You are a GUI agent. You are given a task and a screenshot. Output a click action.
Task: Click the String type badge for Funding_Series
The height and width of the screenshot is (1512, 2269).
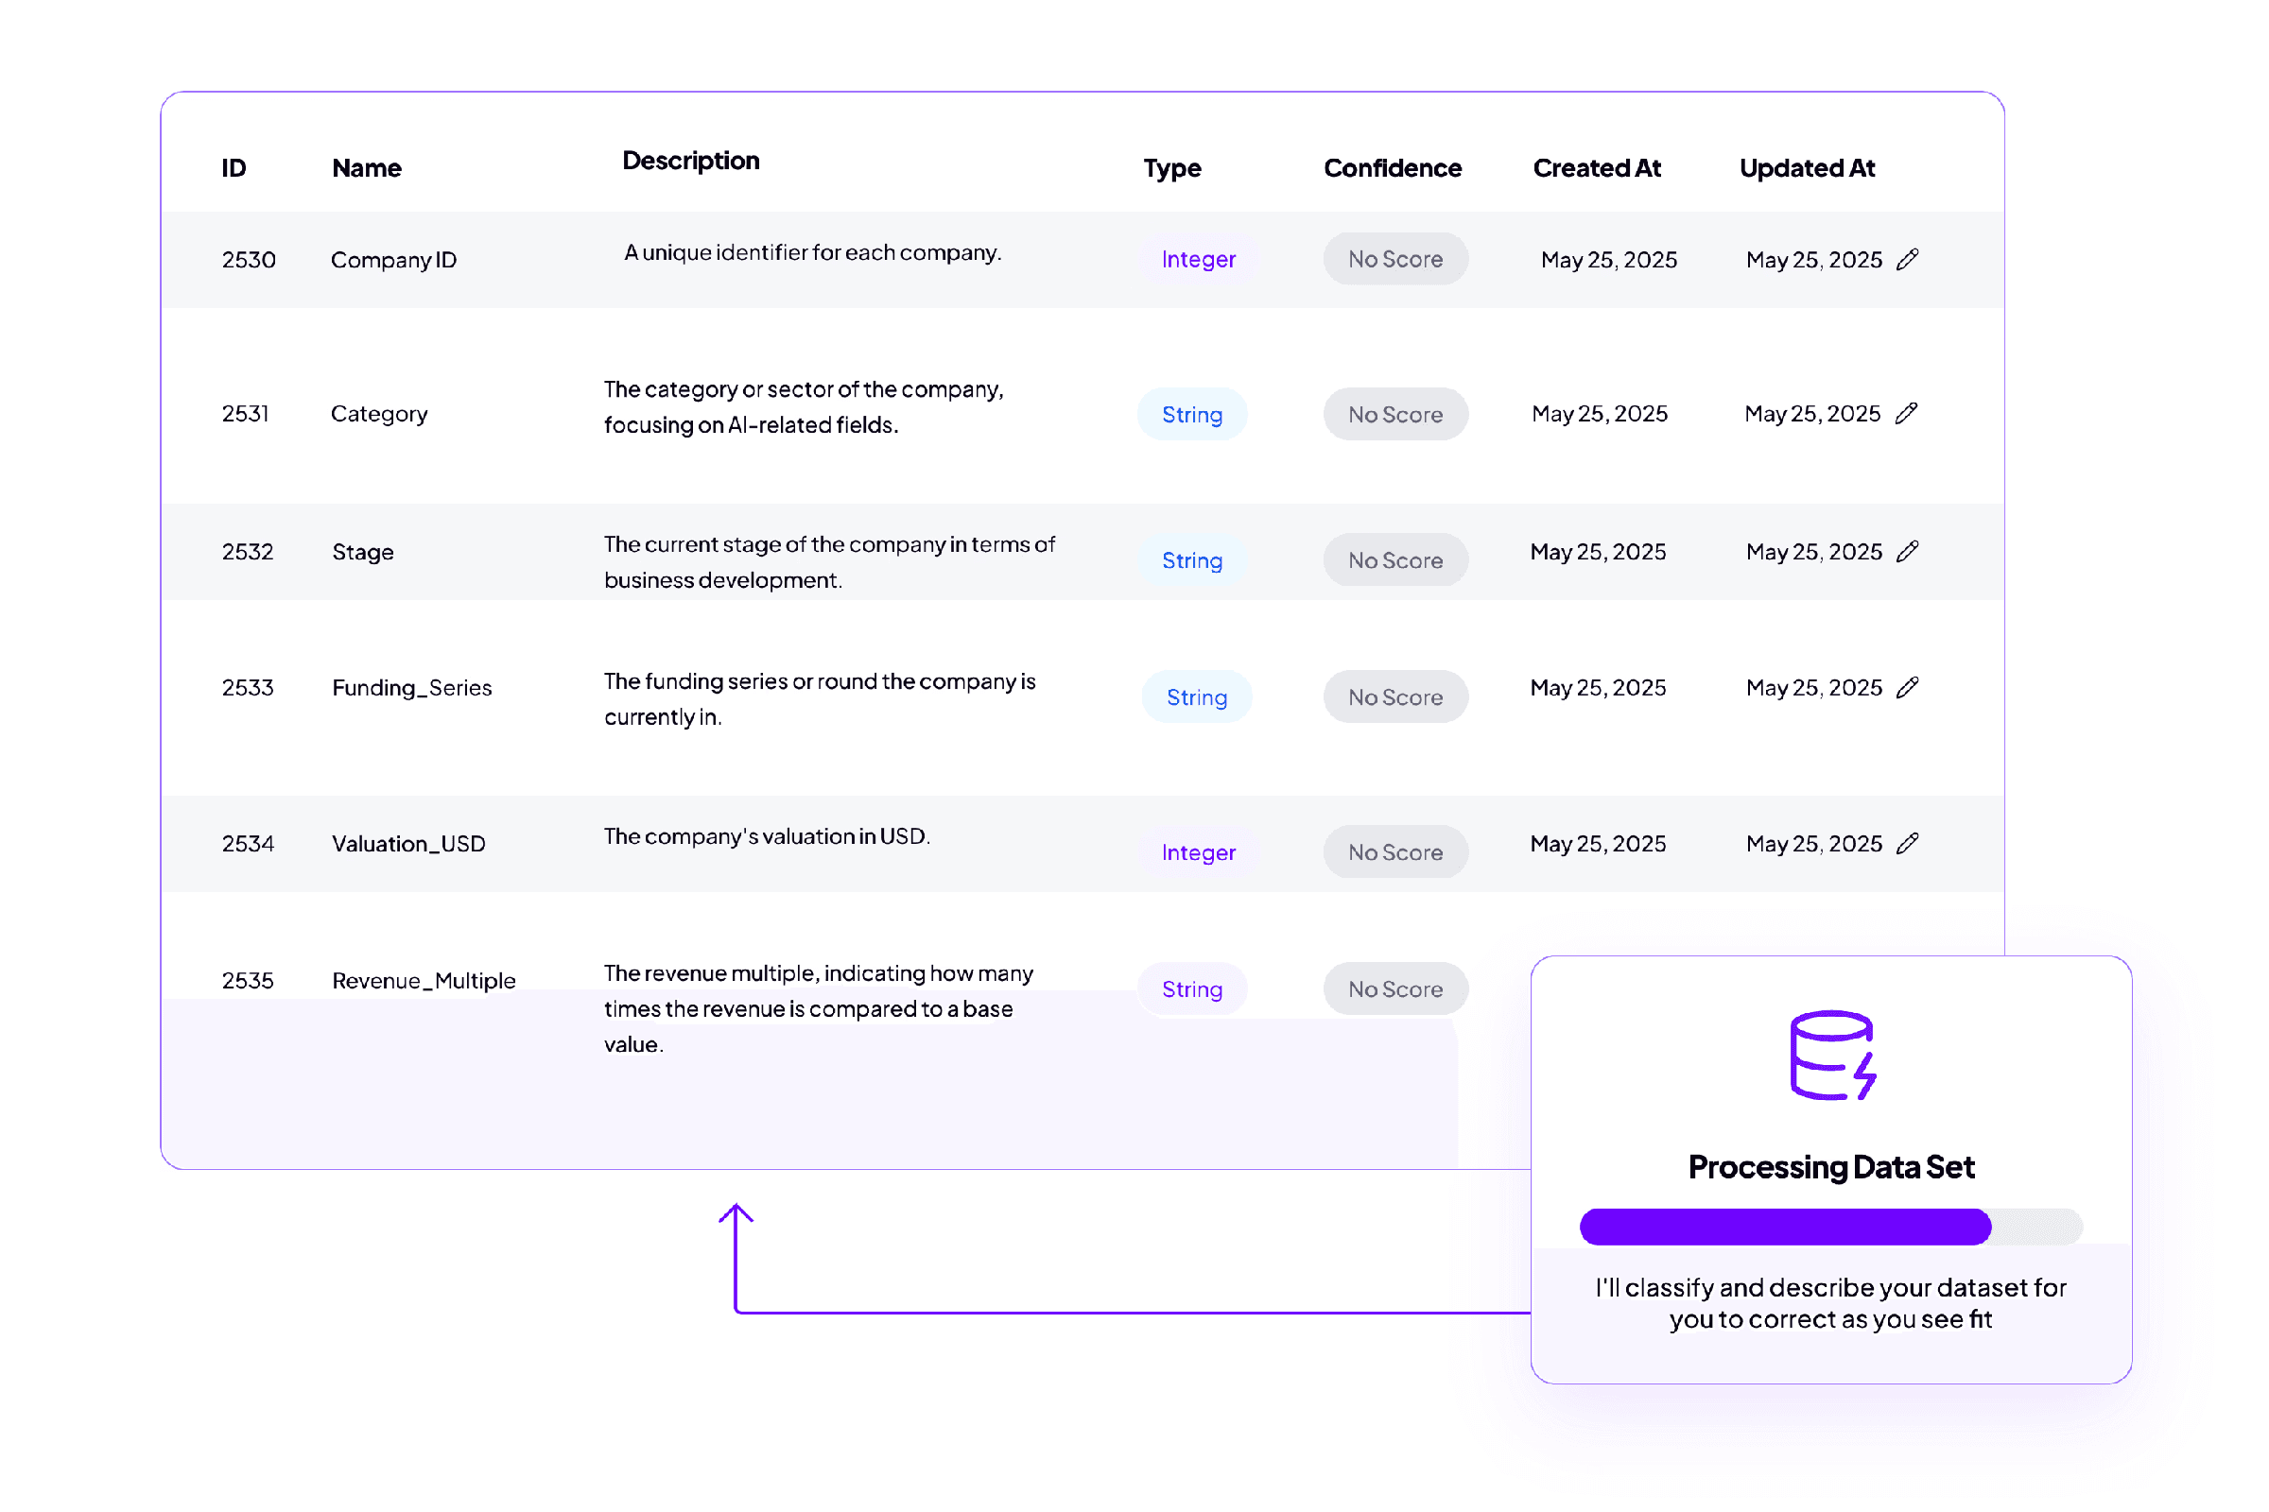tap(1197, 697)
